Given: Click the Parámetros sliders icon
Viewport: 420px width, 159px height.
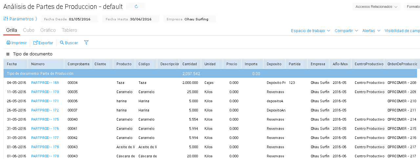Looking at the screenshot, I should coord(6,19).
